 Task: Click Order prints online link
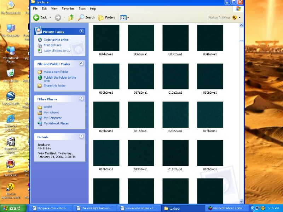56,40
